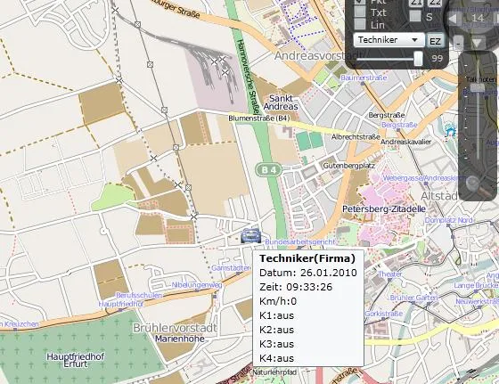Click the 22 button
The width and height of the screenshot is (499, 384).
point(435,3)
